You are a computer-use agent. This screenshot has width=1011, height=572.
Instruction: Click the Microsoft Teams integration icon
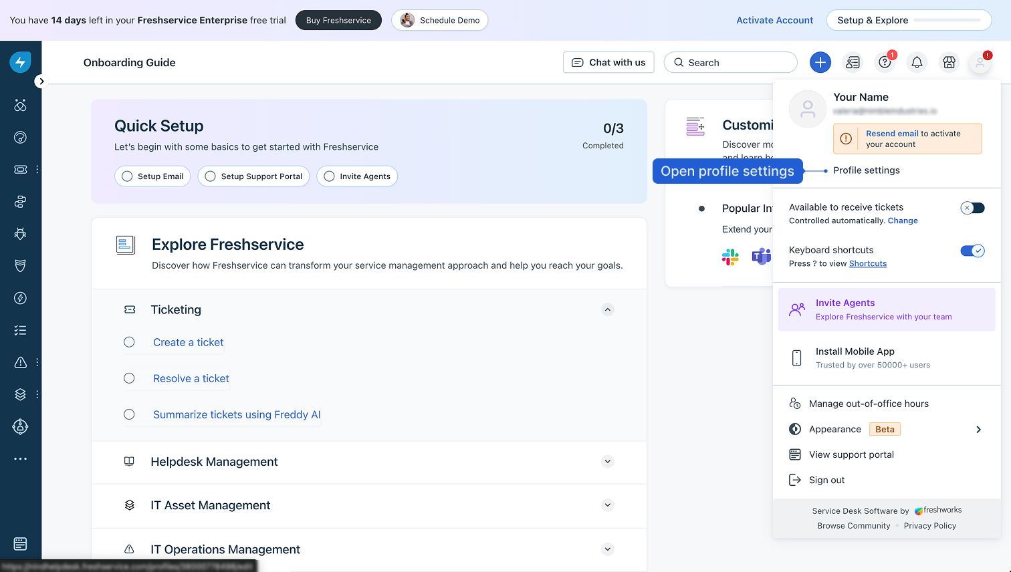point(761,257)
